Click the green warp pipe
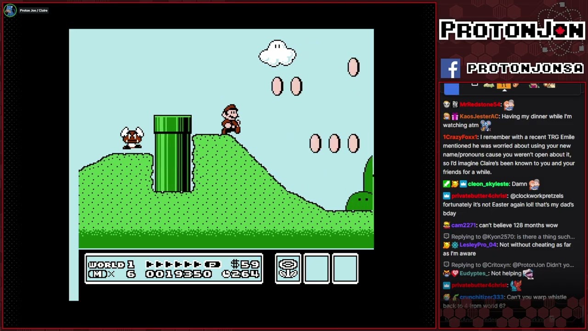Screen dimensions: 588x331 pos(173,154)
